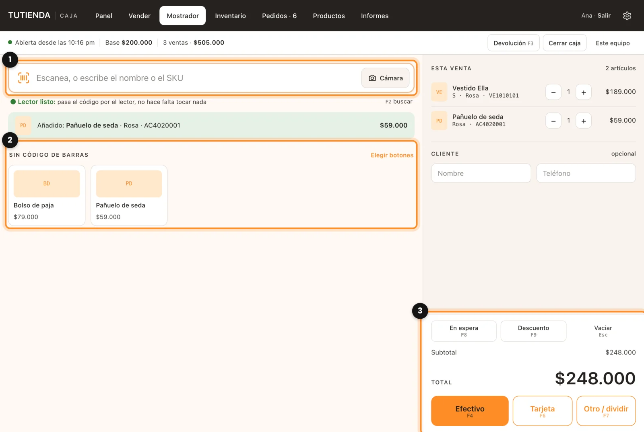Viewport: 644px width, 432px height.
Task: Click Cerrar caja button
Action: (x=564, y=43)
